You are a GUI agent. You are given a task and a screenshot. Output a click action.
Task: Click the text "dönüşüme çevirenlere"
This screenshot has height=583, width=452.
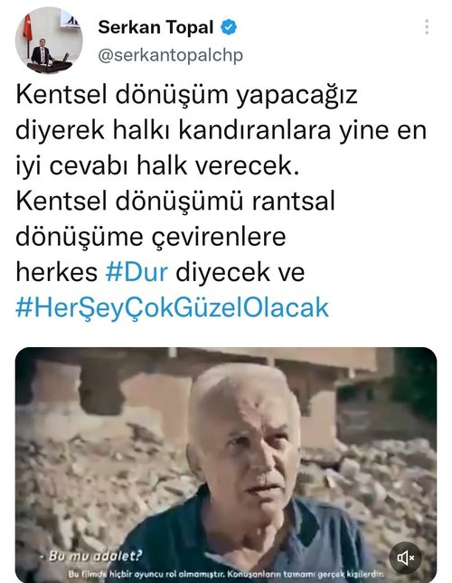coord(151,237)
